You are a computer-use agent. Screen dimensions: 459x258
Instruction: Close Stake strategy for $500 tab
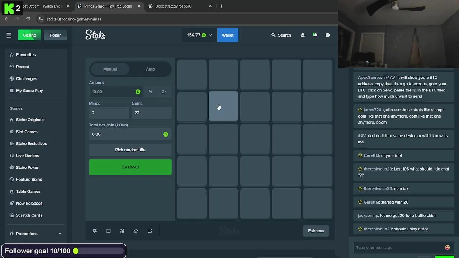pos(210,6)
